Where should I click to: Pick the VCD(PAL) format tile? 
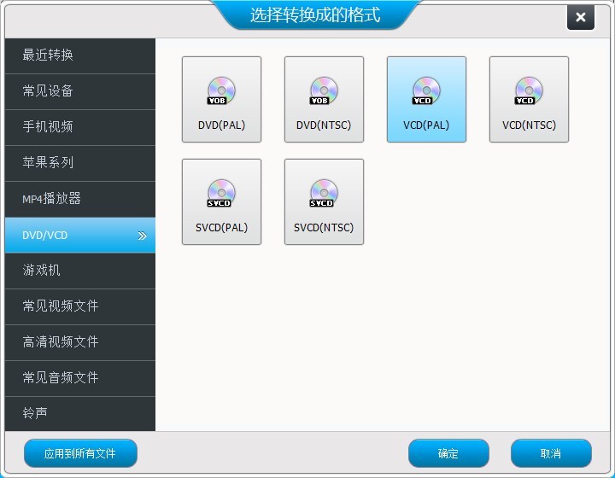tap(426, 99)
